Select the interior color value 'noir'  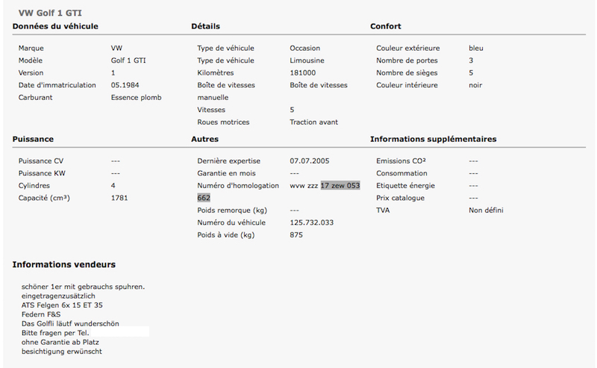pyautogui.click(x=475, y=85)
